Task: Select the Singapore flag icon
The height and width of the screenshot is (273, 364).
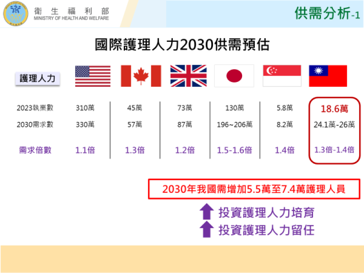Action: [282, 76]
